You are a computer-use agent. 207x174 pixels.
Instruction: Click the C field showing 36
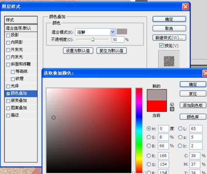pyautogui.click(x=195, y=156)
